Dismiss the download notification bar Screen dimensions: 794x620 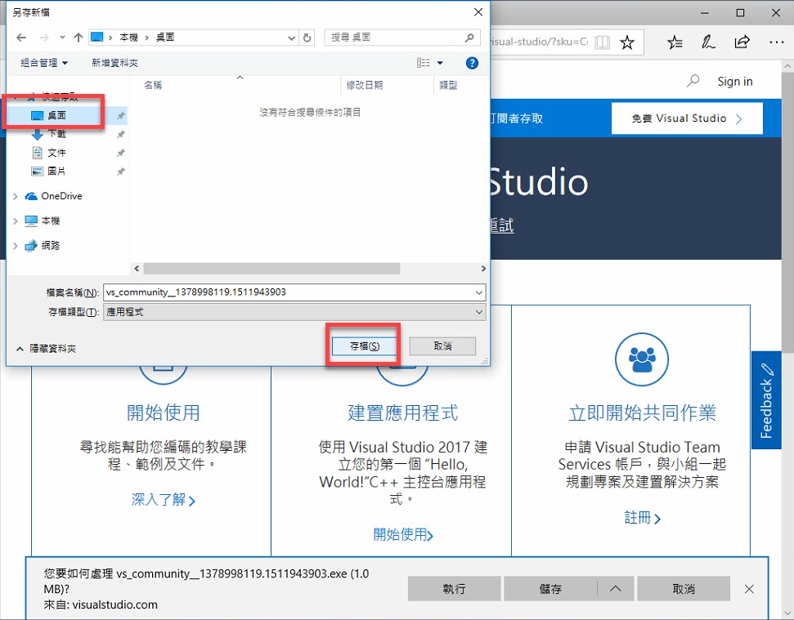tap(749, 589)
